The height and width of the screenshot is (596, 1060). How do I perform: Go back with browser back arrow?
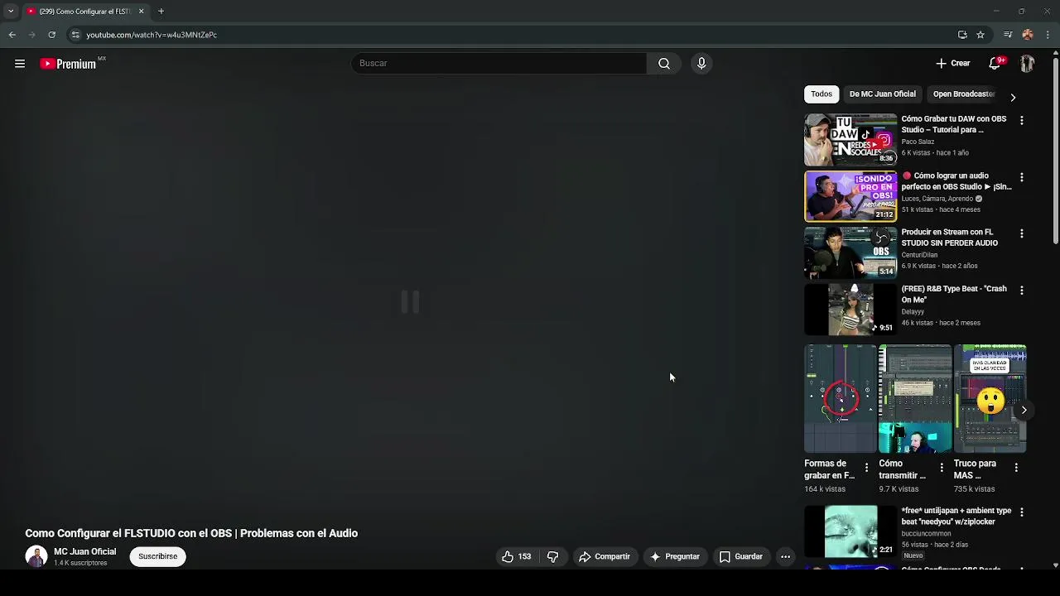12,35
